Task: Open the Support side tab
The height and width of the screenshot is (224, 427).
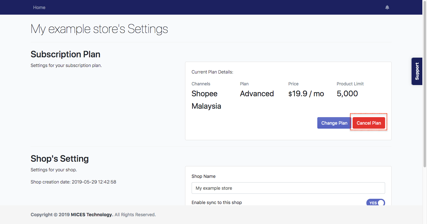Action: pyautogui.click(x=417, y=71)
